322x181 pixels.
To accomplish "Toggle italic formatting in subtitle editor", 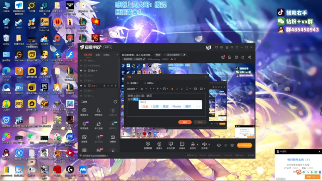I will coord(177,89).
